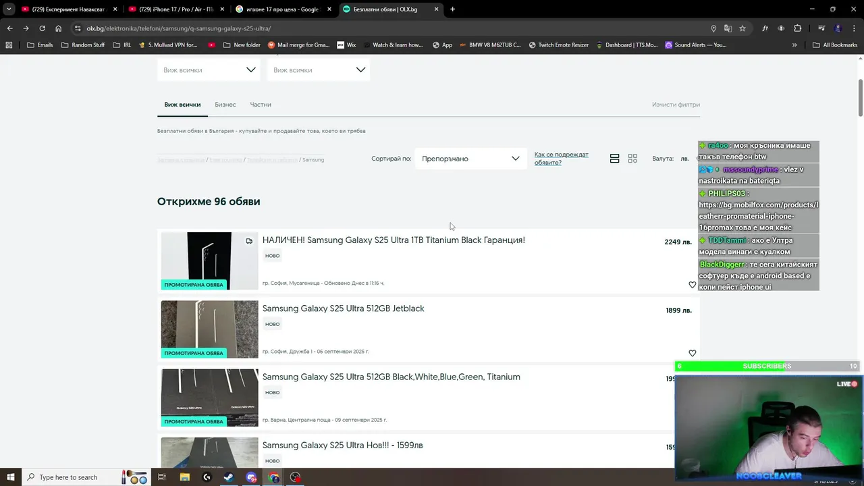Open Chrome extensions puzzle menu
The width and height of the screenshot is (864, 486).
coord(797,28)
